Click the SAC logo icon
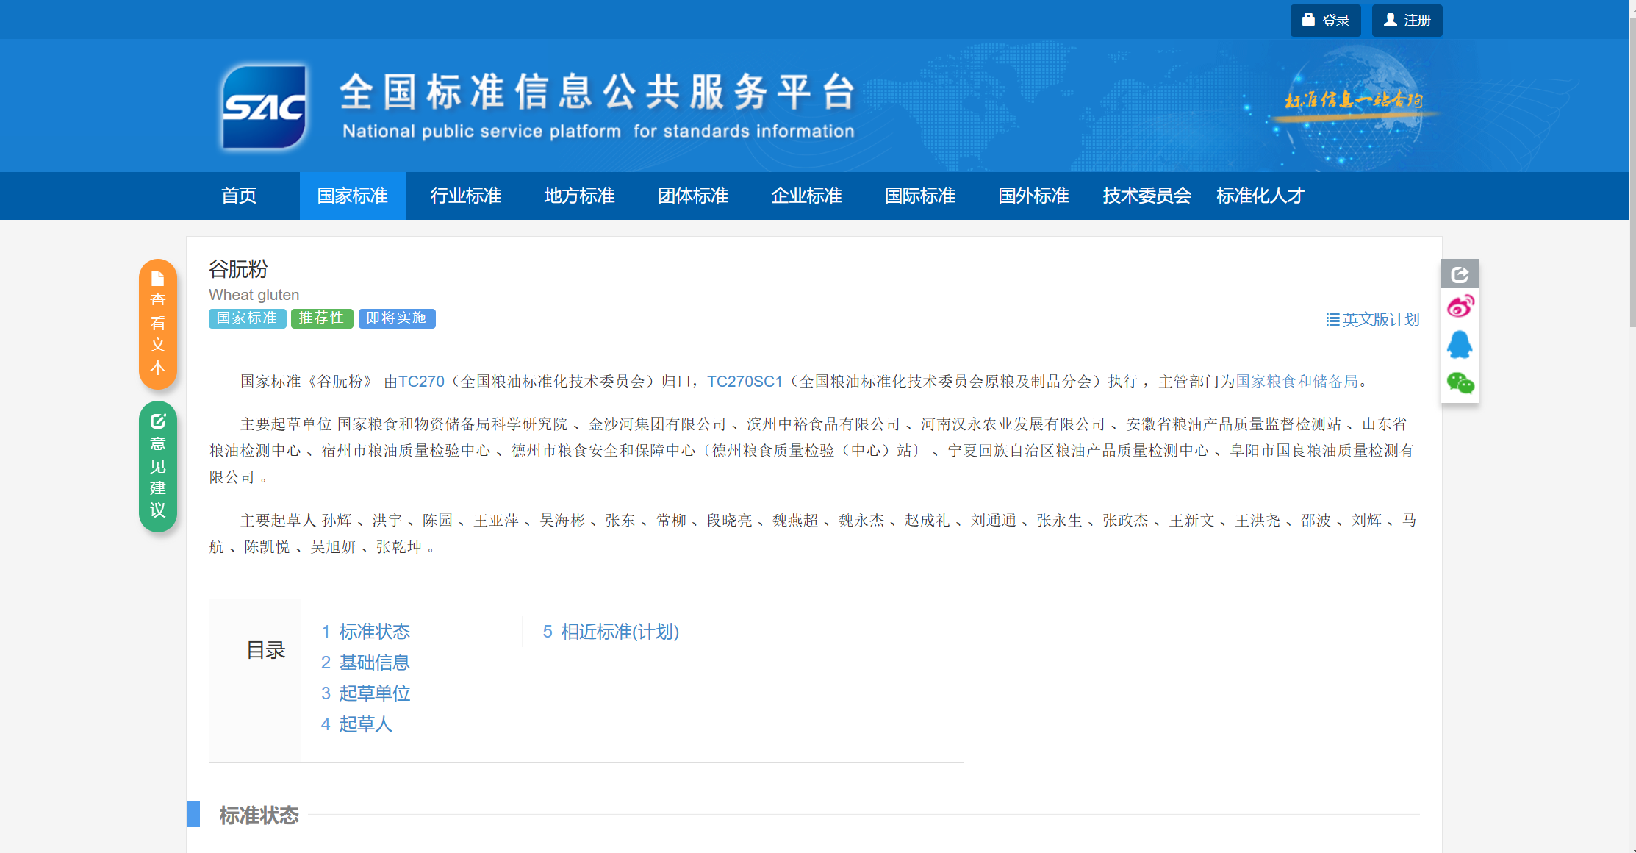This screenshot has width=1636, height=853. (265, 107)
